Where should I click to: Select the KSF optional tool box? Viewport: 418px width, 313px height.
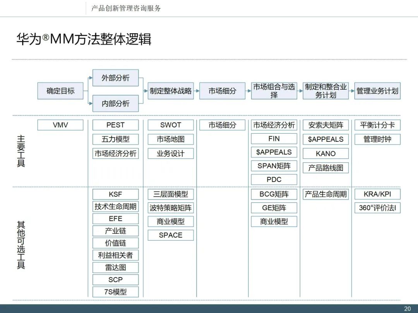(115, 194)
